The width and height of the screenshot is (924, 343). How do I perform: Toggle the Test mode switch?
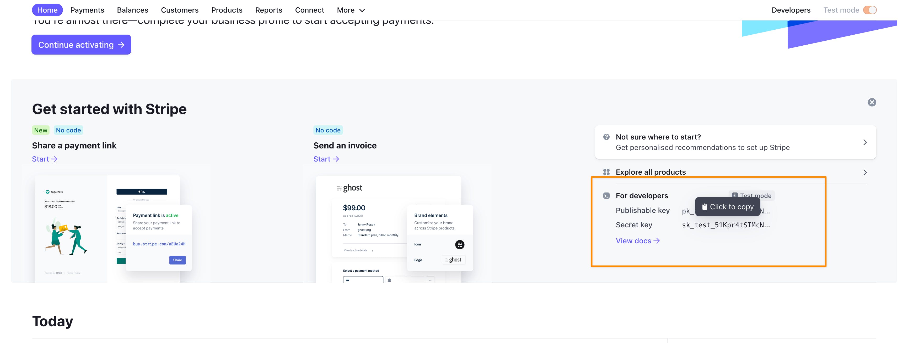coord(869,10)
